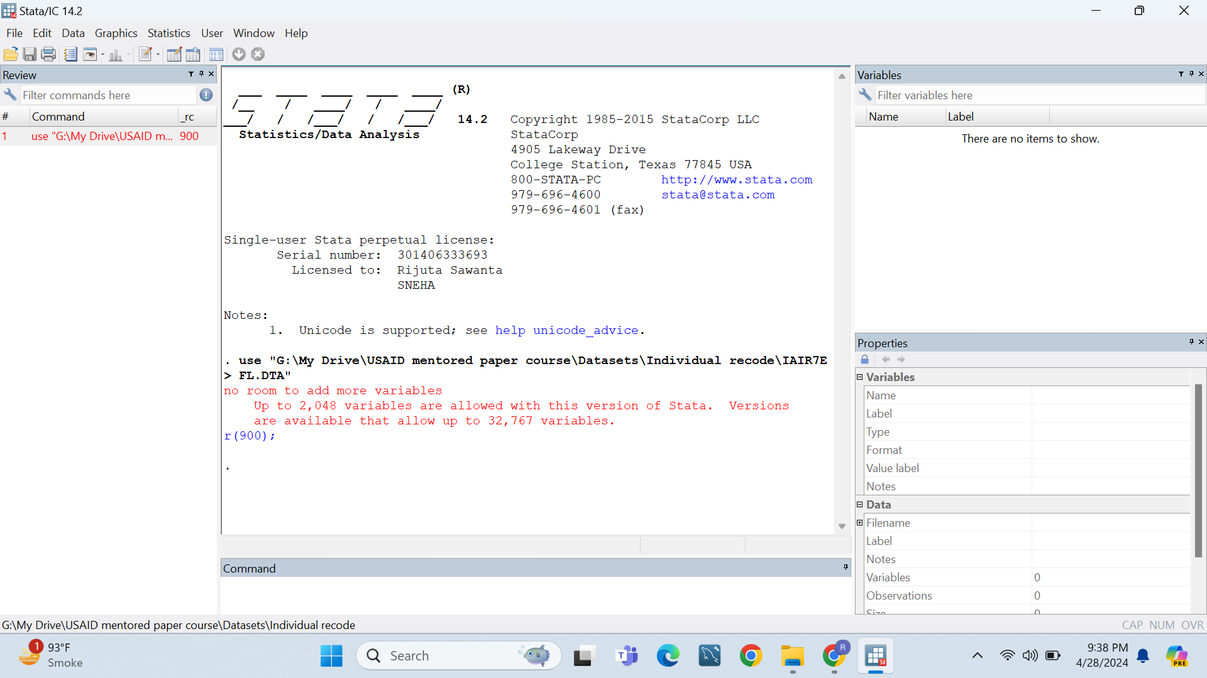
Task: Click the Print toolbar icon
Action: (48, 55)
